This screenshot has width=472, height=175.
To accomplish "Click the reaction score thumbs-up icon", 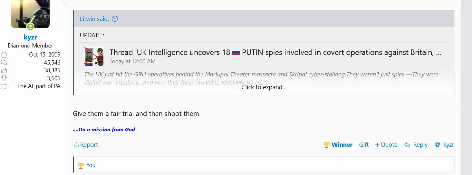I will (x=4, y=70).
